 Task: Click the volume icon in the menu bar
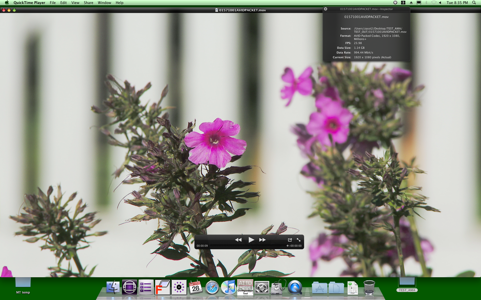440,3
